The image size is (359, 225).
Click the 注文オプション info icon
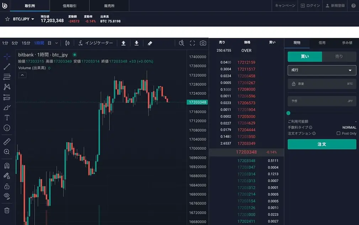click(x=314, y=133)
